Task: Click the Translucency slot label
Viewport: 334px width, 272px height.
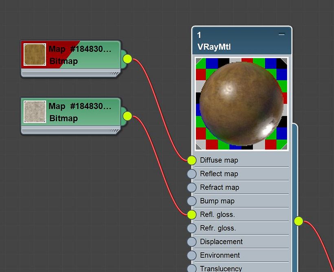Action: (x=221, y=268)
